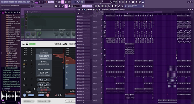Reset the Youlean meter with red X
194x104 pixels.
pyautogui.click(x=48, y=95)
